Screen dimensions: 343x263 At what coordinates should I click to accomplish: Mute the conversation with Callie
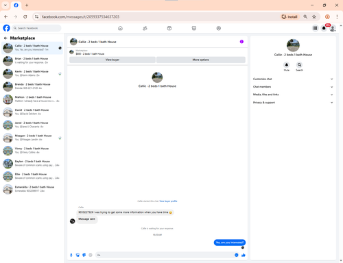coord(287,65)
